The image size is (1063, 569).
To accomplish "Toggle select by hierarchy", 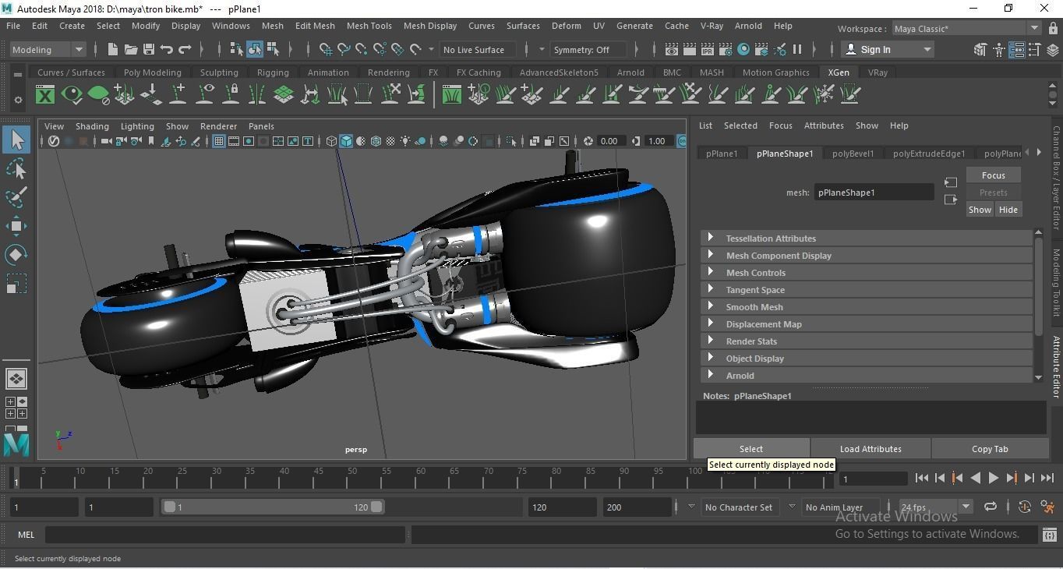I will (x=236, y=50).
